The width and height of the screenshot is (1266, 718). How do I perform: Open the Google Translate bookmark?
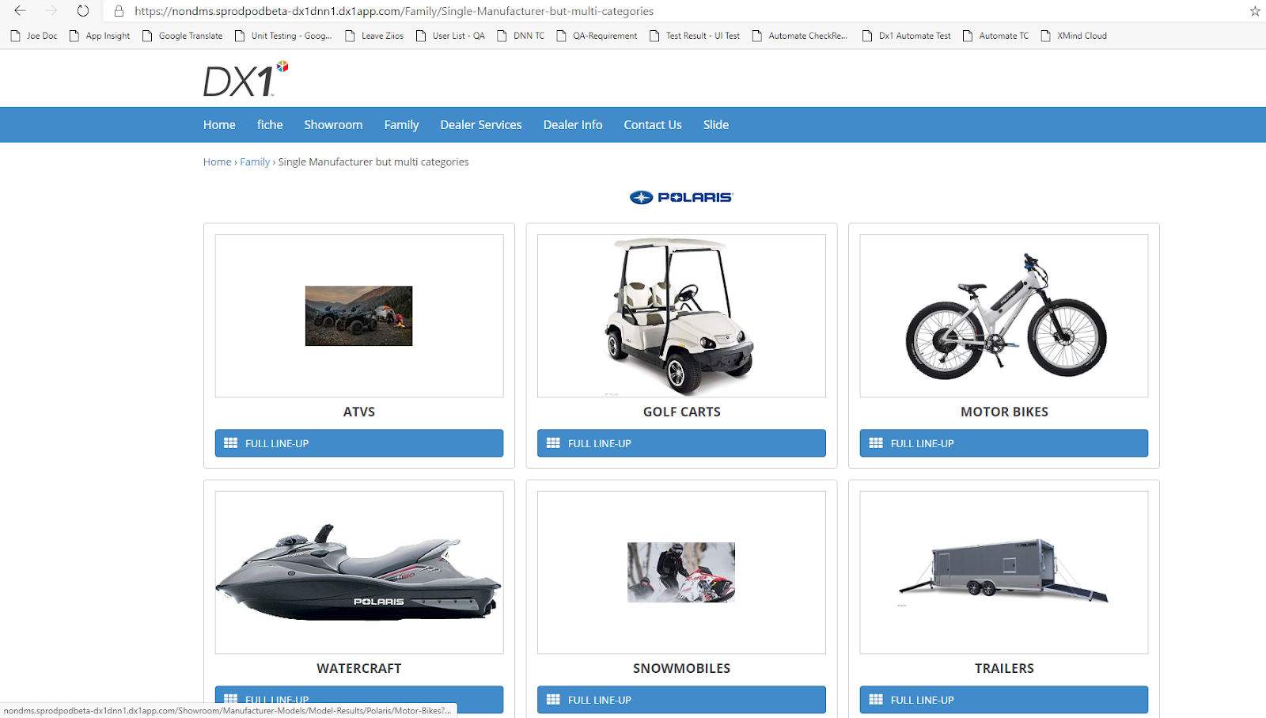click(x=183, y=36)
